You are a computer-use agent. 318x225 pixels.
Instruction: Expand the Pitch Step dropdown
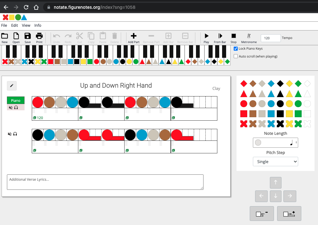275,162
